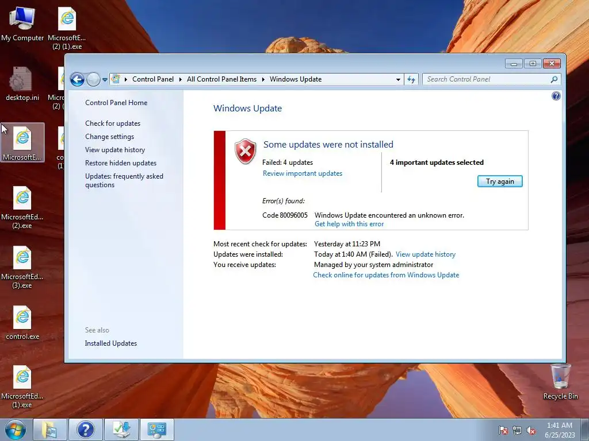Close the Windows Update window
The width and height of the screenshot is (589, 441).
click(x=552, y=64)
